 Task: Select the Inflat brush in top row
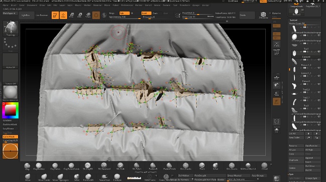(x=215, y=166)
